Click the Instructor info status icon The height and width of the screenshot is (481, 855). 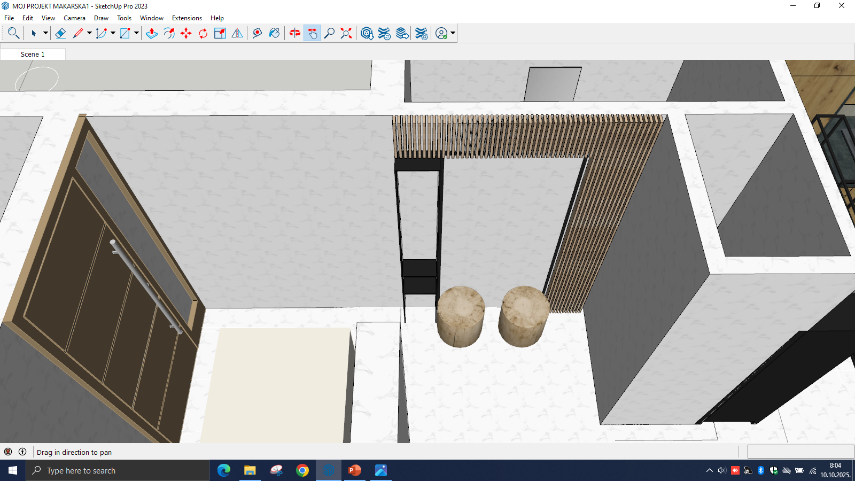pyautogui.click(x=22, y=452)
